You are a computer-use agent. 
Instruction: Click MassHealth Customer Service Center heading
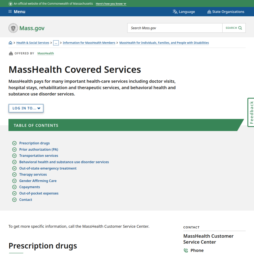[x=208, y=239]
